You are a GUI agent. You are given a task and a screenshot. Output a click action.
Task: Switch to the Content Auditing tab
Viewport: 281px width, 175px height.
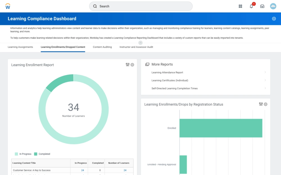[102, 47]
